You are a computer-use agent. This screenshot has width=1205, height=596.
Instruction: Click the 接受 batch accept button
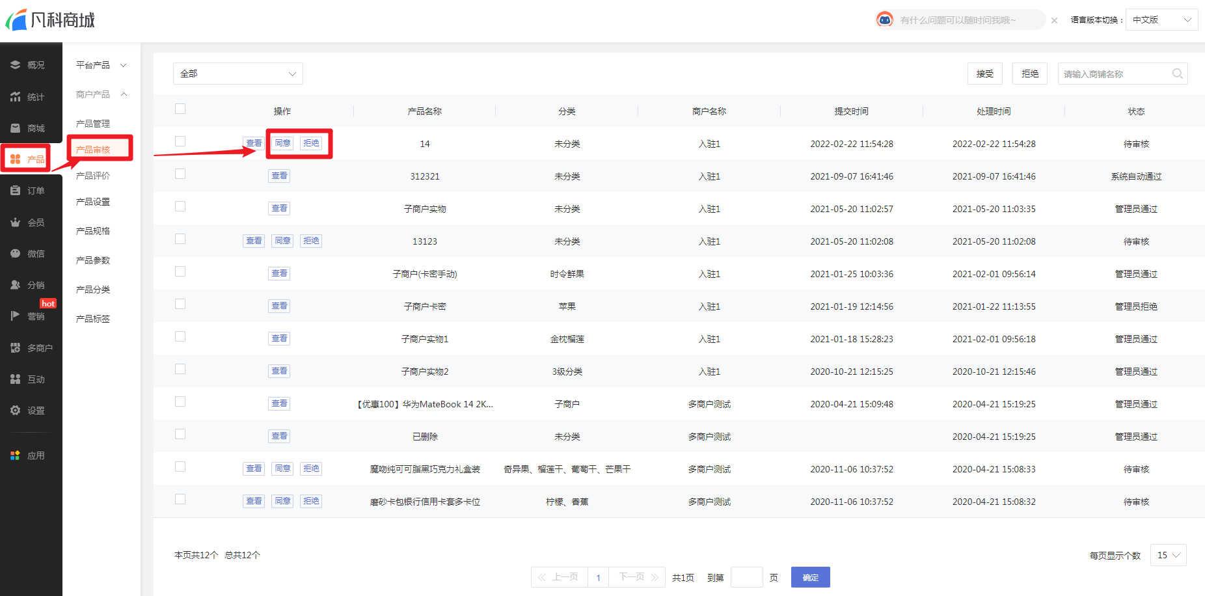point(984,74)
